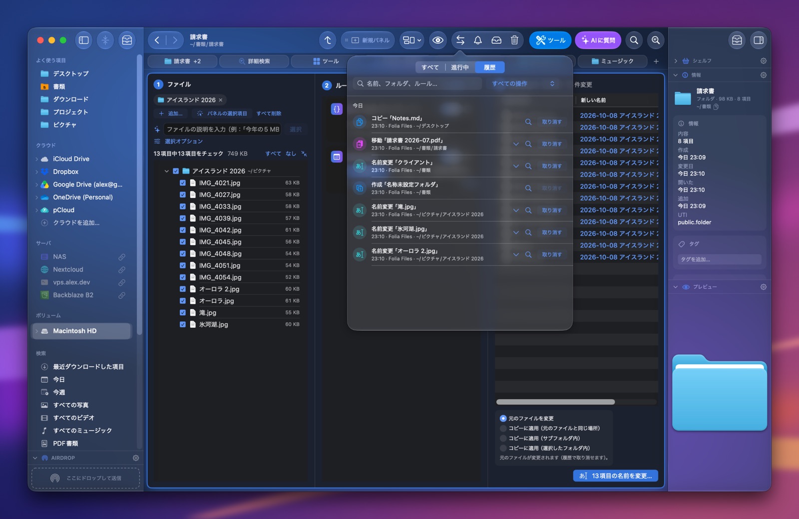Uncheck the IMG_4033.jpg checkbox
The width and height of the screenshot is (799, 519).
183,207
